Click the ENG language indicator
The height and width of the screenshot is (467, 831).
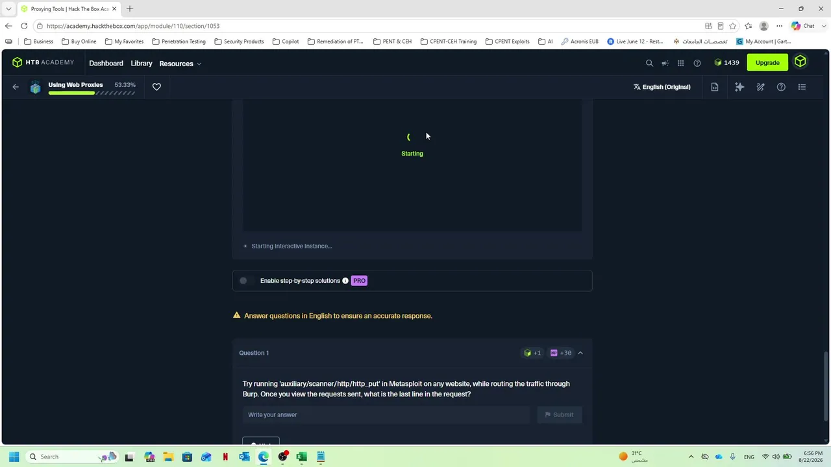pos(749,457)
